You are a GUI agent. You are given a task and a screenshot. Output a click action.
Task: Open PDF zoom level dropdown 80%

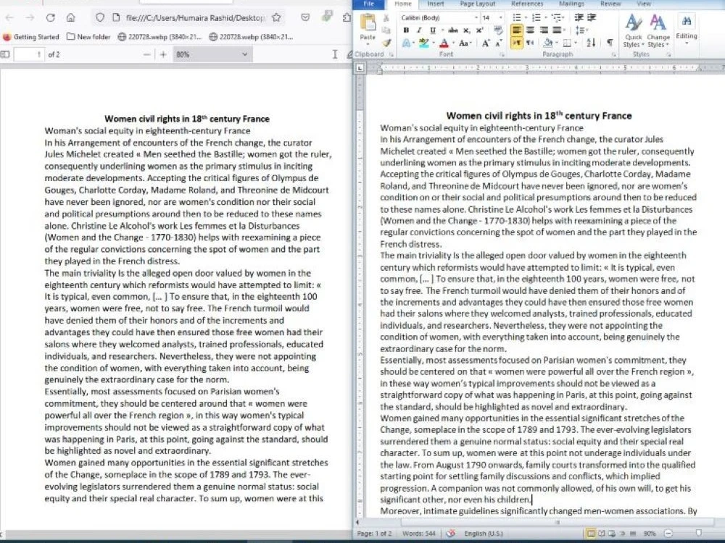[212, 54]
